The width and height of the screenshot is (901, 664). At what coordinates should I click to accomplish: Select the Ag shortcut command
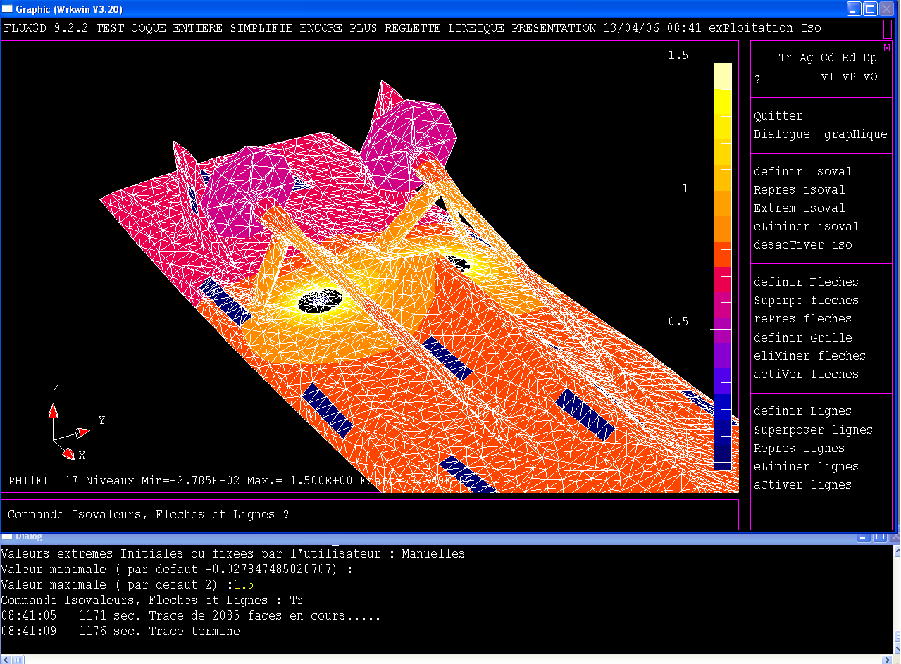point(806,58)
